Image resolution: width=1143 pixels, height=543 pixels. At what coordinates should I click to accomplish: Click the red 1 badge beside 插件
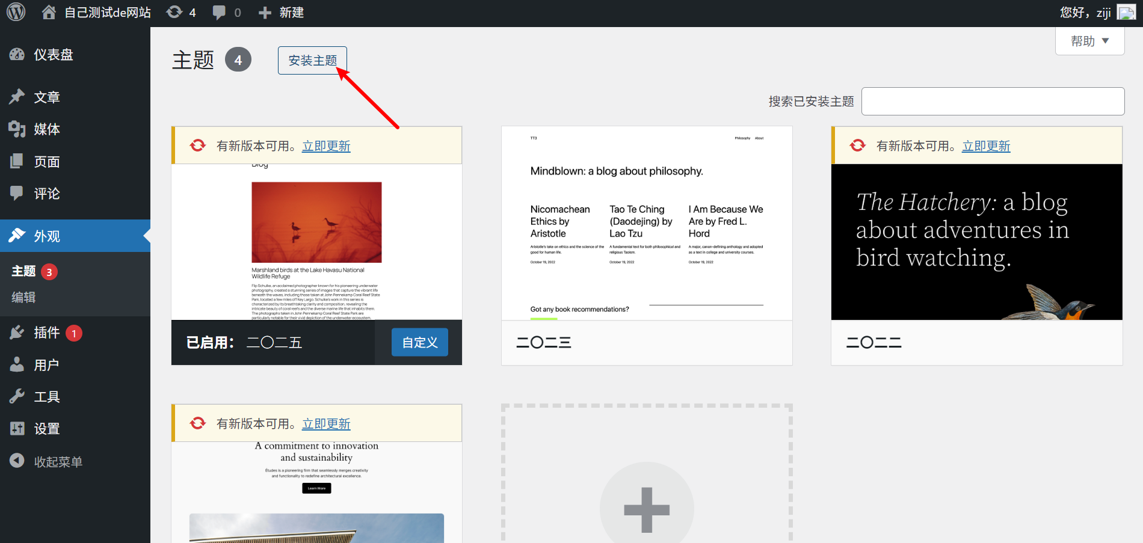[74, 333]
